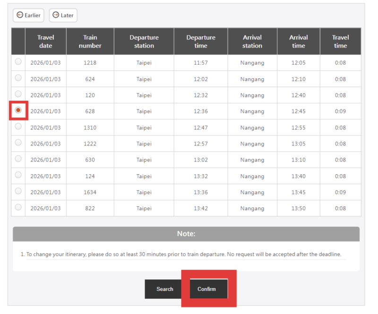
Task: Click the Search button
Action: 165,289
